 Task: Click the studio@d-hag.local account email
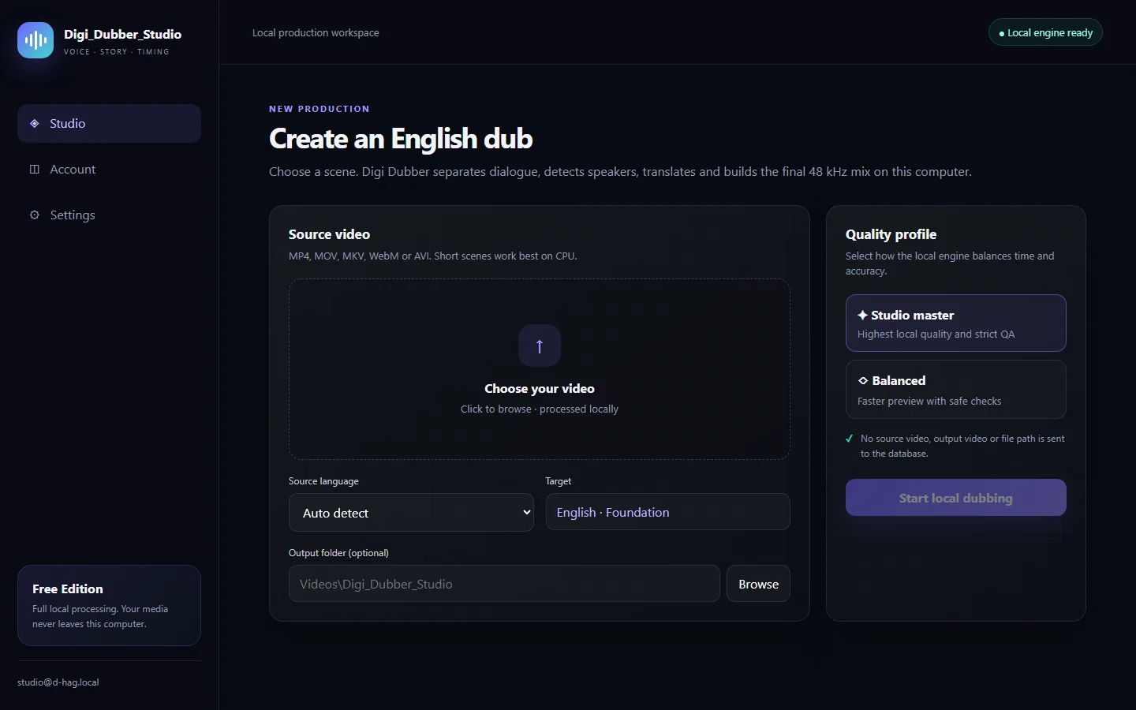[x=58, y=682]
